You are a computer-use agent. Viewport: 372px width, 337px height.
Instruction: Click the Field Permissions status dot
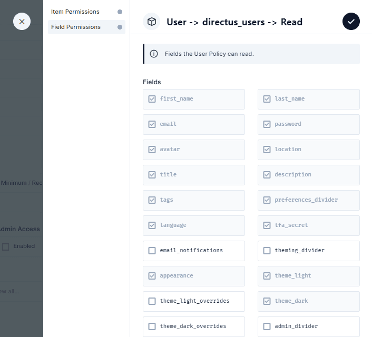120,27
